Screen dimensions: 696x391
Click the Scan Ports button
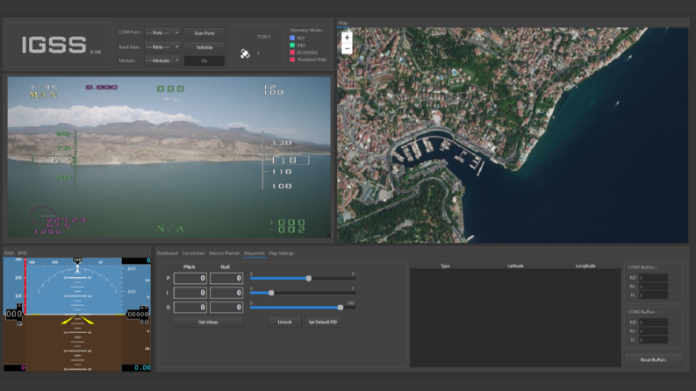(x=204, y=33)
